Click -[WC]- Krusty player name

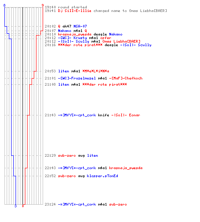(x=72, y=38)
